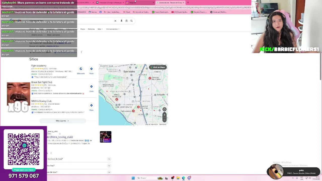Open the lima boxing club result thumbnail
The image size is (322, 181).
(x=105, y=137)
